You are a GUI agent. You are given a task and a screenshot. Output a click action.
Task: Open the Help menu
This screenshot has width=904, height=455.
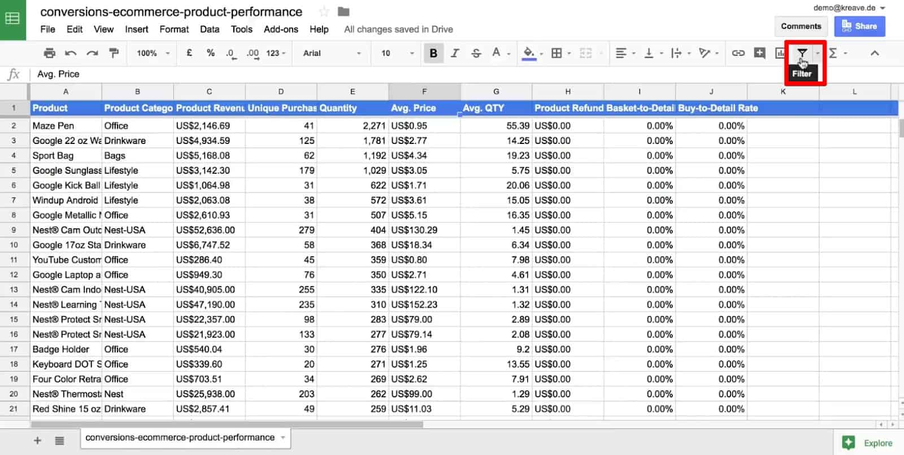(x=319, y=29)
